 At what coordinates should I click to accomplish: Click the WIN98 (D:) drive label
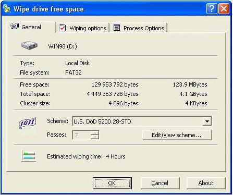point(63,46)
